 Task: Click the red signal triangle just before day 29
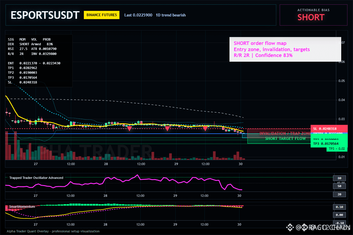(x=167, y=129)
